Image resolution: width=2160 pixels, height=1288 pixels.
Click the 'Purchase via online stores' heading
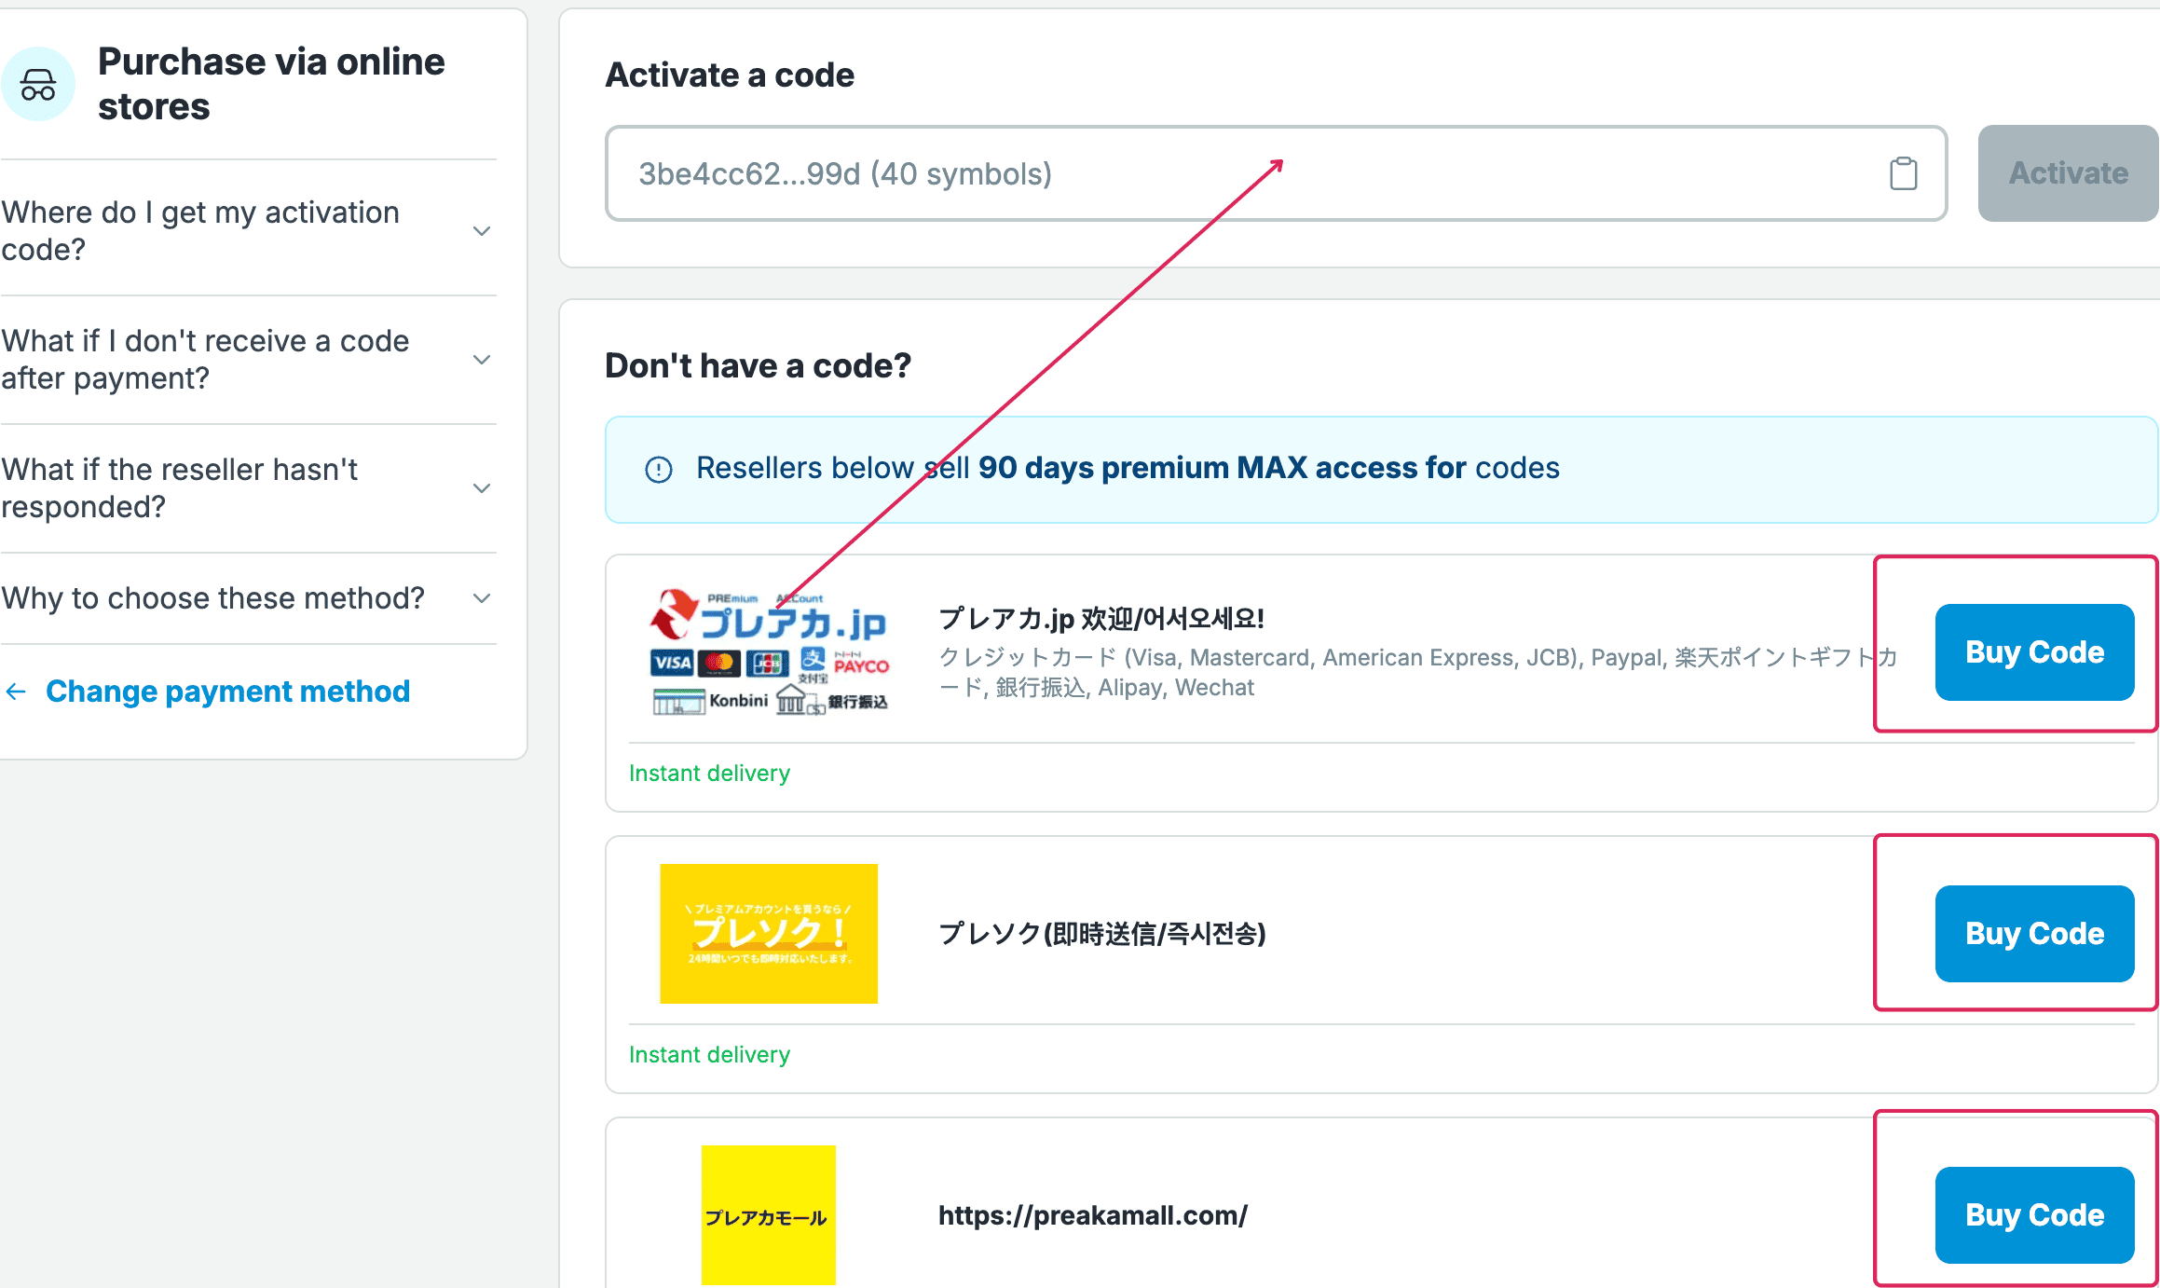click(271, 84)
